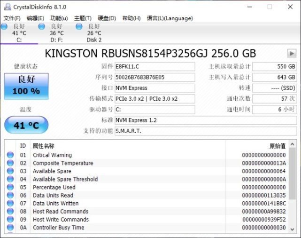Click status orb for Available Spare Threshold
The height and width of the screenshot is (238, 301).
pyautogui.click(x=10, y=179)
